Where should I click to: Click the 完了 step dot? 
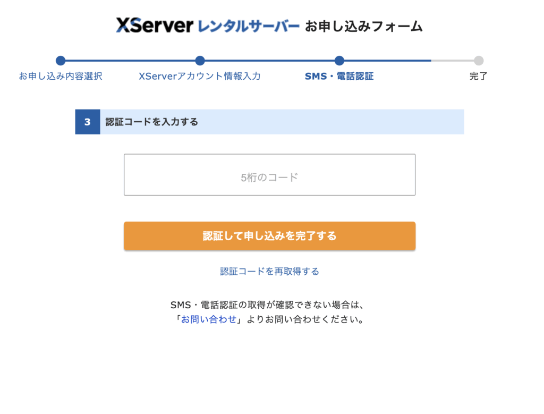(479, 61)
